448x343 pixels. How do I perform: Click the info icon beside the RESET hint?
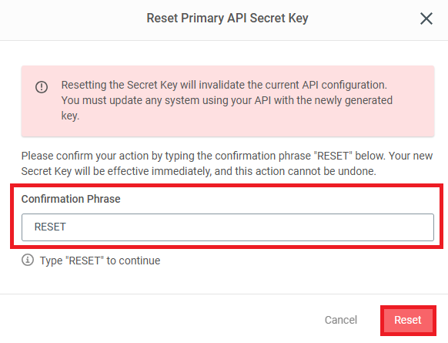[28, 260]
